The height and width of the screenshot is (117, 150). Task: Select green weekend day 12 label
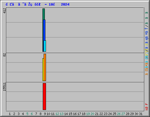point(57,114)
